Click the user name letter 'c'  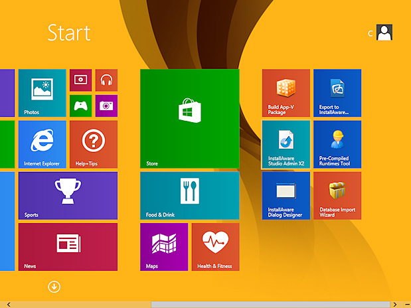pyautogui.click(x=370, y=34)
